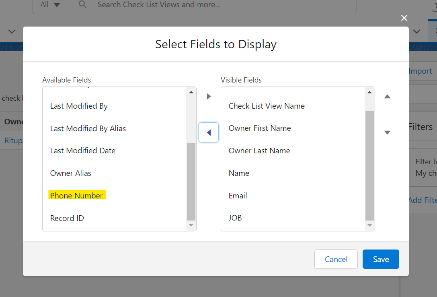Move selected field up with up arrow

(387, 97)
